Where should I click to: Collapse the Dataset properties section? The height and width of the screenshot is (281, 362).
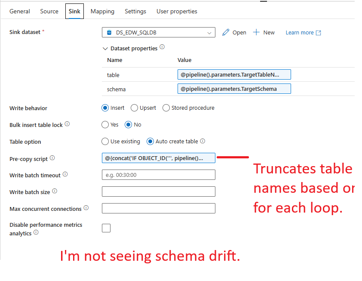pyautogui.click(x=105, y=48)
